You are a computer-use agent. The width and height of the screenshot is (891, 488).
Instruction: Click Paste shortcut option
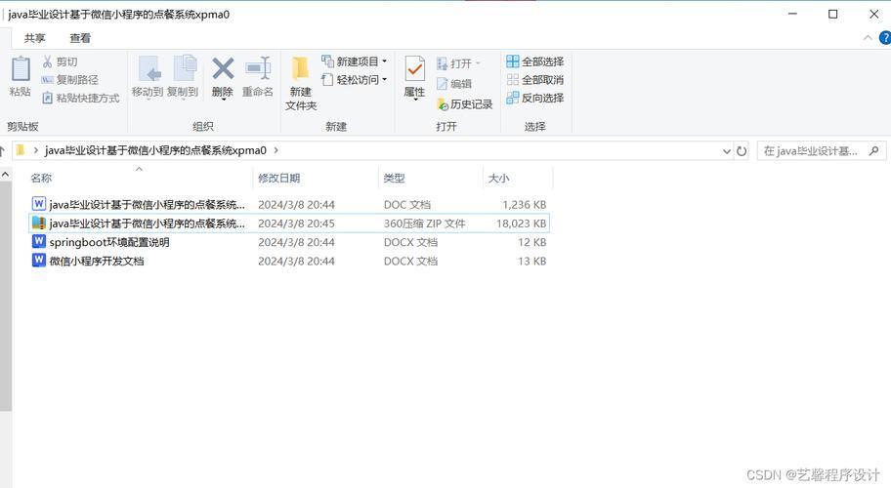(81, 99)
